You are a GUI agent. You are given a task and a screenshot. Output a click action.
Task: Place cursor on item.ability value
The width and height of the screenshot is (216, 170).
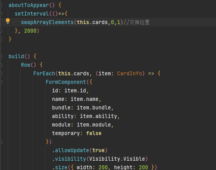click(x=98, y=116)
